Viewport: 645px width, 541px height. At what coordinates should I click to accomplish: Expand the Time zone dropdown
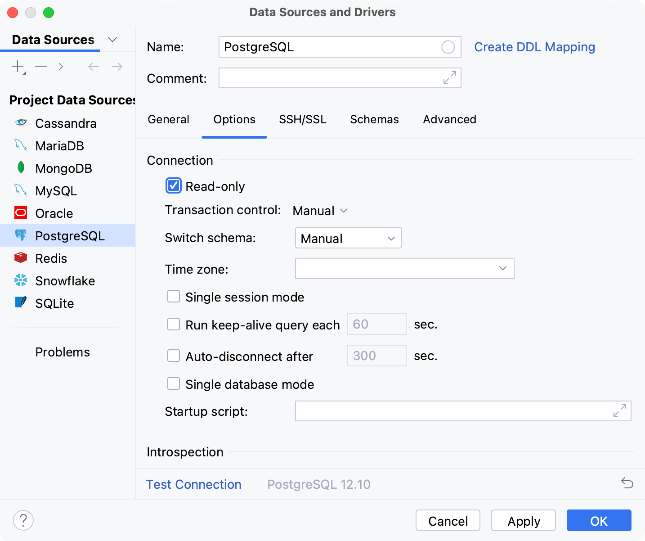[503, 268]
